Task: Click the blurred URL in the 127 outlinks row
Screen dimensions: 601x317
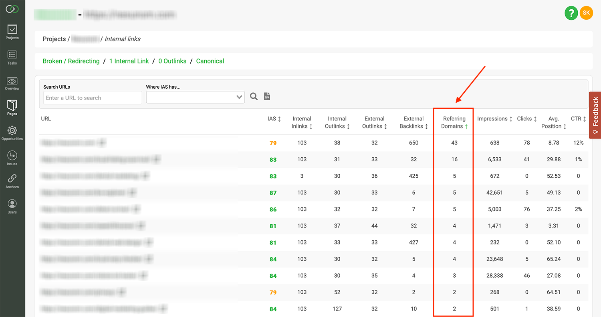Action: pyautogui.click(x=98, y=309)
